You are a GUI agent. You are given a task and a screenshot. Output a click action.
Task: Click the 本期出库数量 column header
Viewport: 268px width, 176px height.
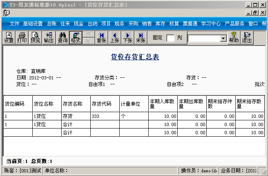point(192,104)
